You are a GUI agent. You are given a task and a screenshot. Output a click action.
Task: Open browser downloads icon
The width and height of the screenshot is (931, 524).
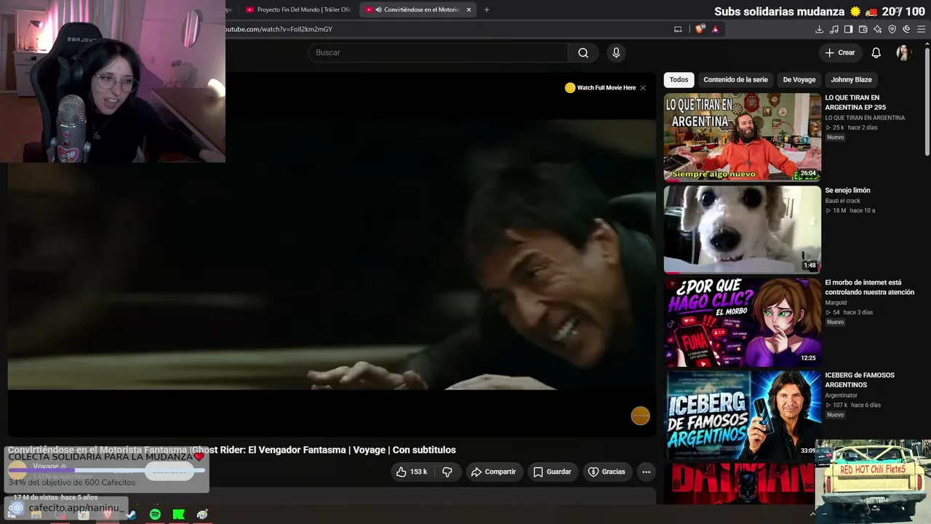(819, 29)
